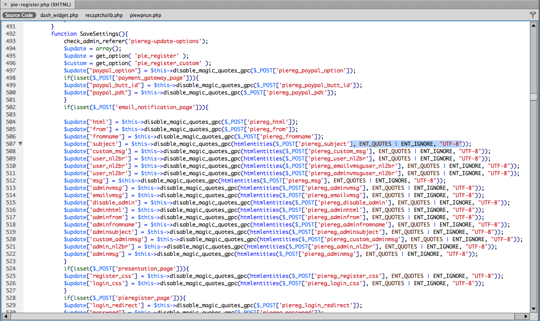
Task: Click 'piereg_adminvmsg' on line 513
Action: tap(334, 188)
